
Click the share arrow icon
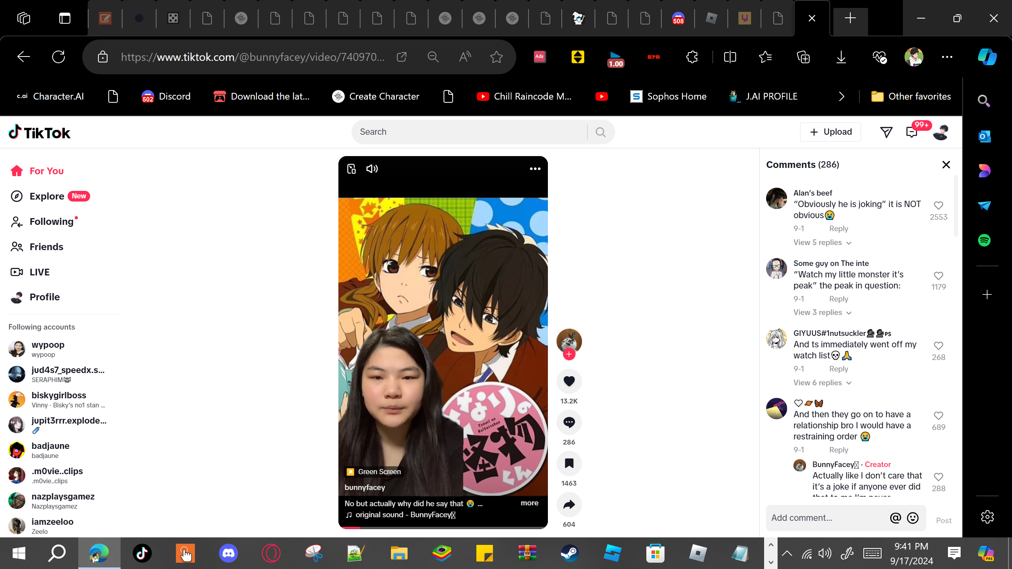coord(569,505)
